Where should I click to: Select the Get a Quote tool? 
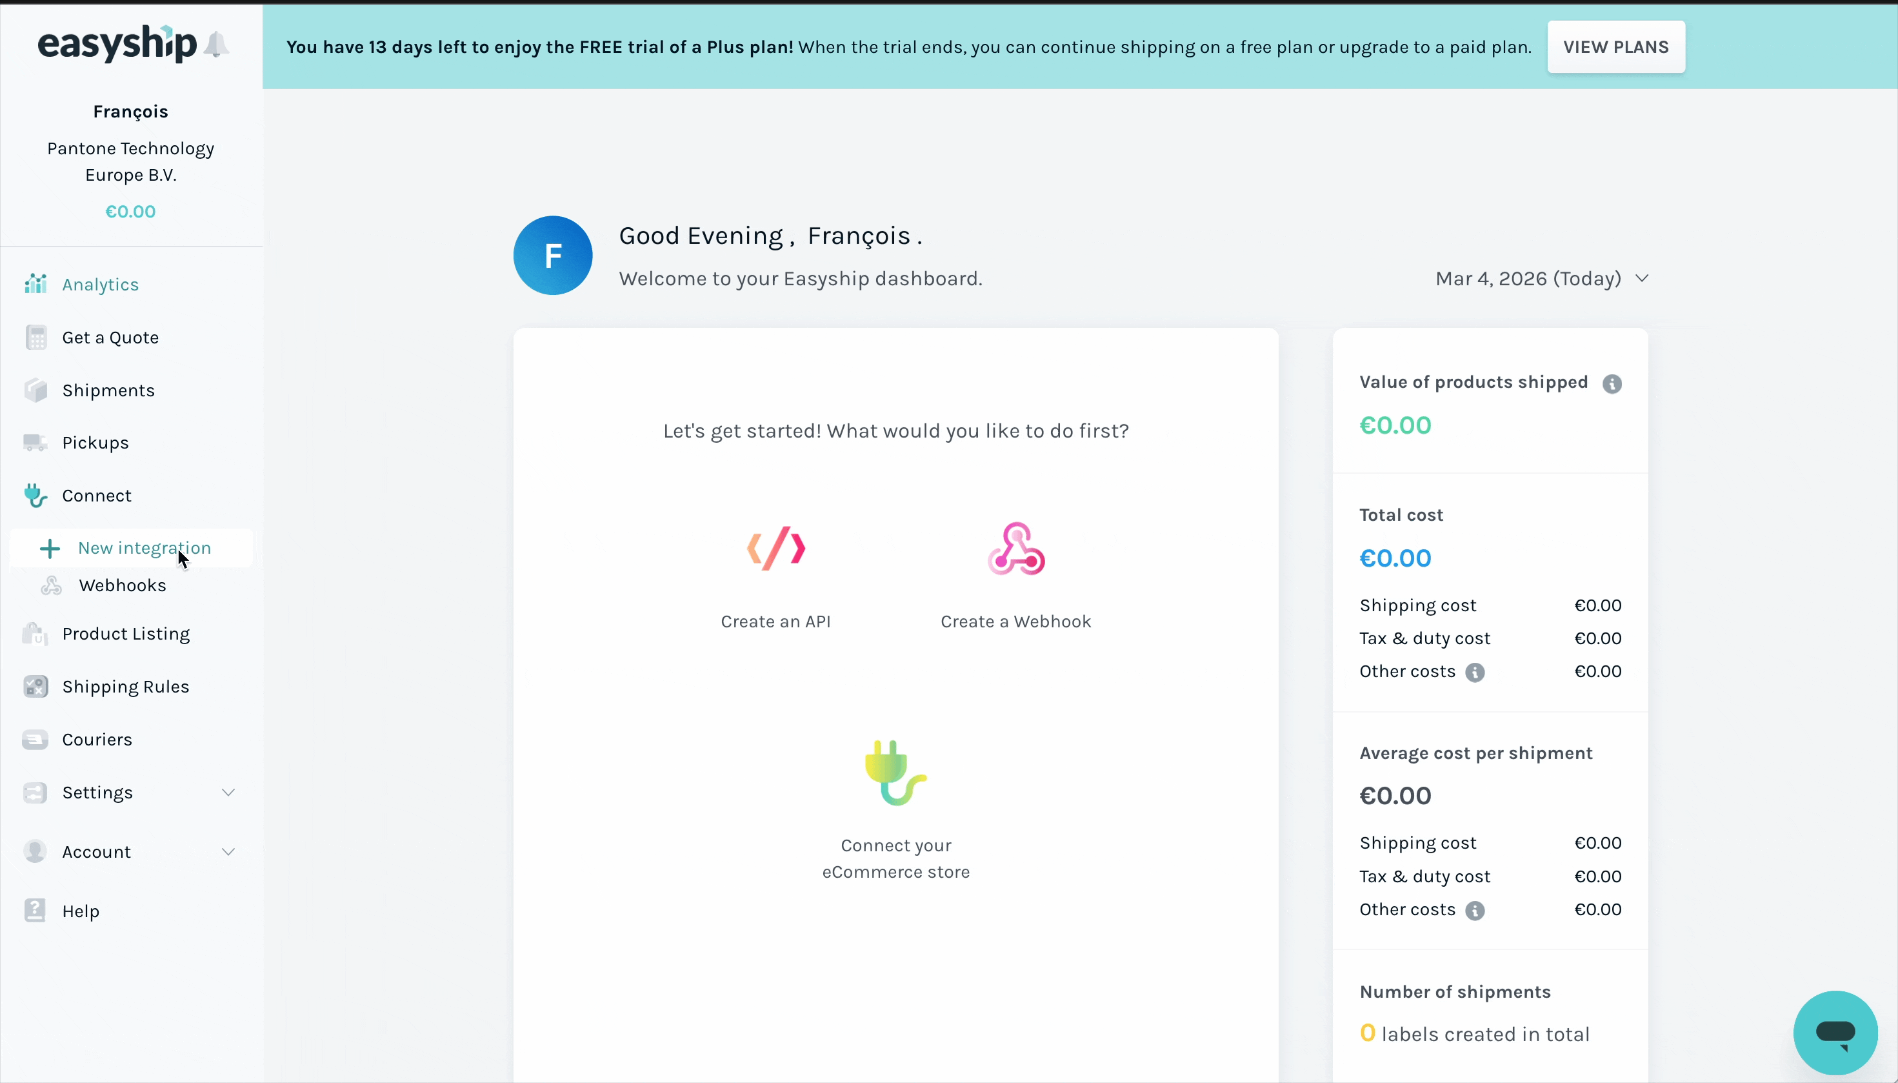[110, 337]
